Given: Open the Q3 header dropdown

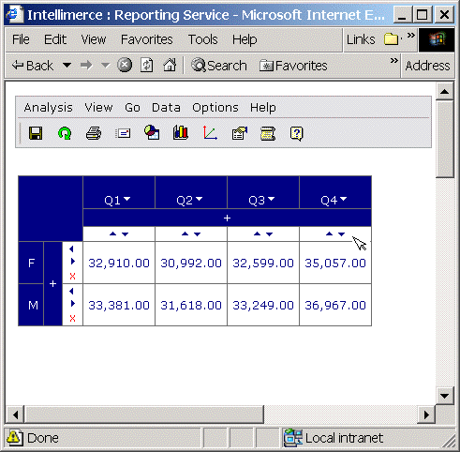Looking at the screenshot, I should coord(272,199).
